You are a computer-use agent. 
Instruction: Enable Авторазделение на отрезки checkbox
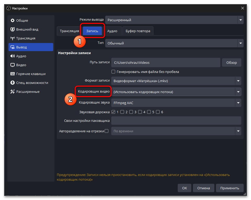(x=107, y=131)
